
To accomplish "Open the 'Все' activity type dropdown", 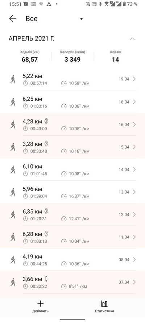I will (x=54, y=19).
